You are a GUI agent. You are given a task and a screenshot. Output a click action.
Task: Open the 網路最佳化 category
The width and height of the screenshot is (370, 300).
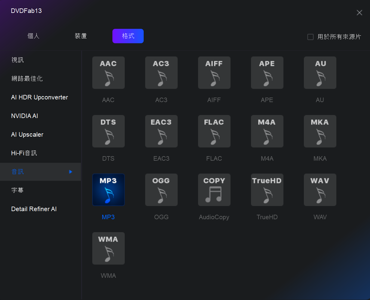41,79
